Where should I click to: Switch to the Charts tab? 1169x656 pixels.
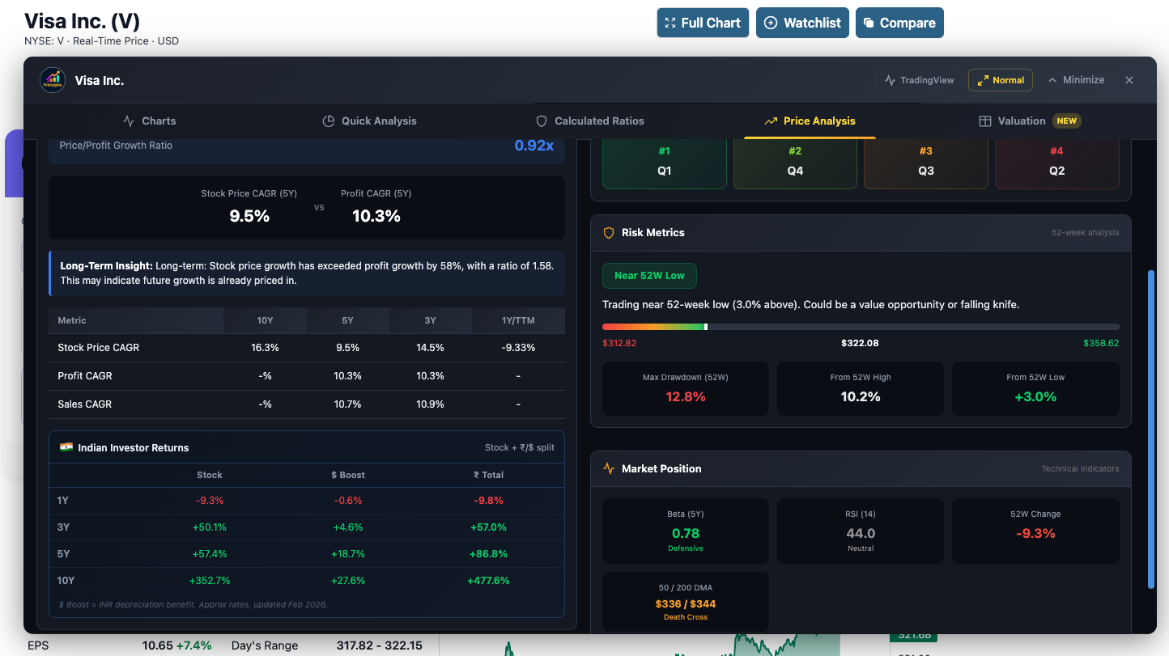tap(149, 121)
